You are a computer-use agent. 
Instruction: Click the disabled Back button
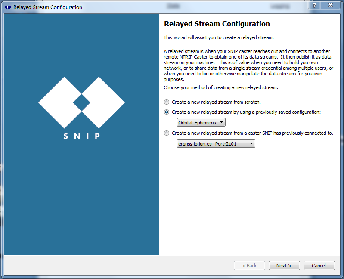(249, 265)
